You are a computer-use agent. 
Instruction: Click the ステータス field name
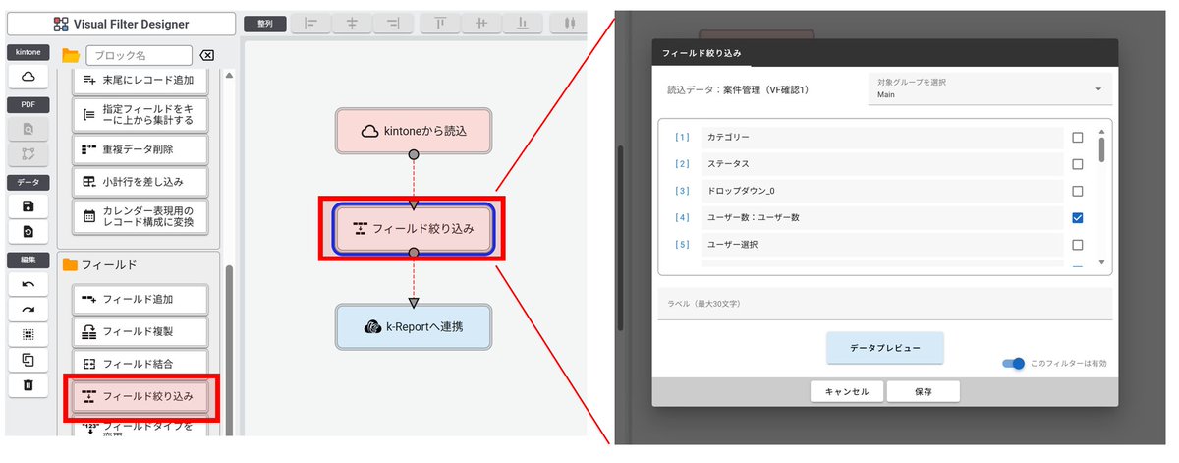(x=728, y=164)
